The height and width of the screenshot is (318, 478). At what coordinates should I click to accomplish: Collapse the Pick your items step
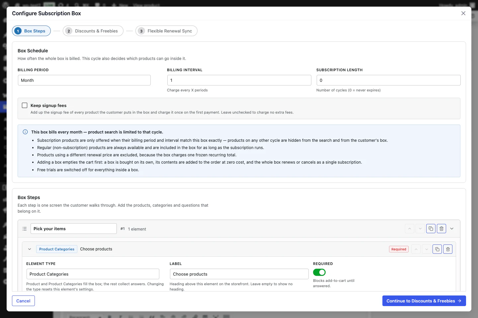(x=452, y=229)
